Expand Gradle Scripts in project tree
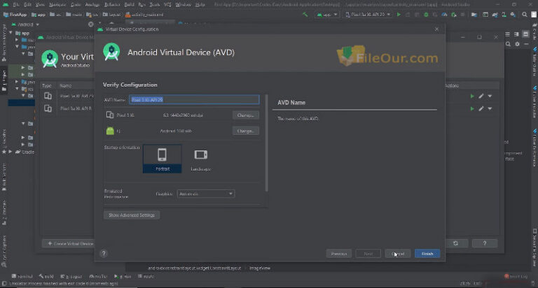Viewport: 538px width, 288px height. (x=11, y=152)
